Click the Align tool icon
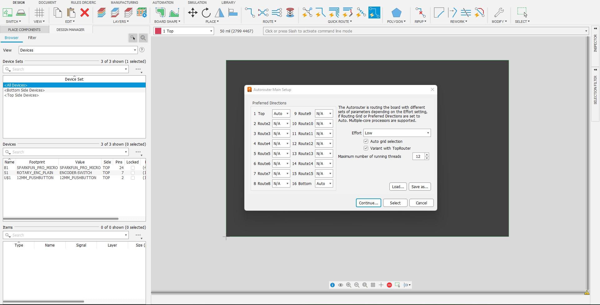This screenshot has height=305, width=600. coord(233,13)
